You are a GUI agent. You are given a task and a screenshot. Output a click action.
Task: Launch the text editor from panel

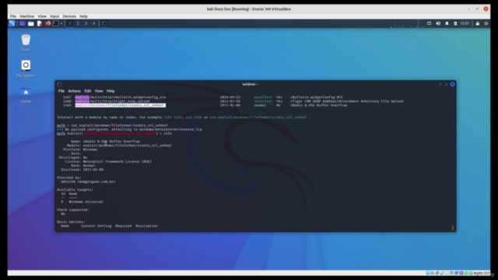(40, 23)
